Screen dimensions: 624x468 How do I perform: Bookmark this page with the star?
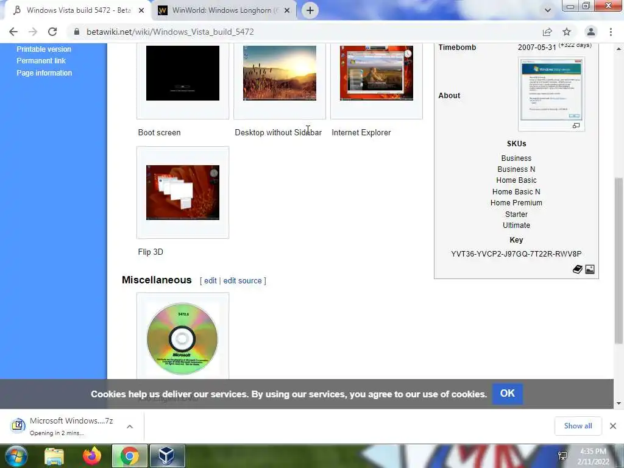[x=567, y=32]
